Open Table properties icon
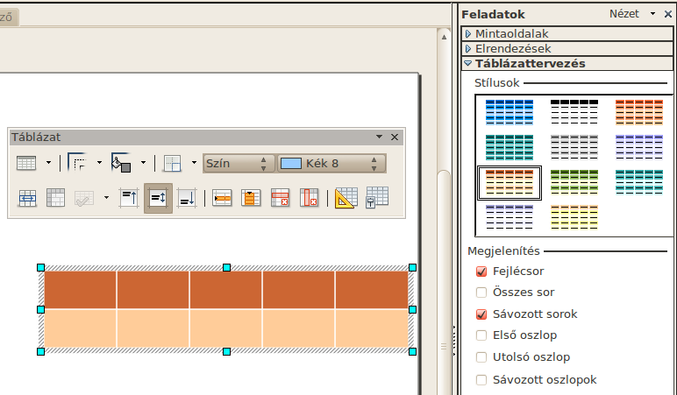677x395 pixels. point(377,198)
